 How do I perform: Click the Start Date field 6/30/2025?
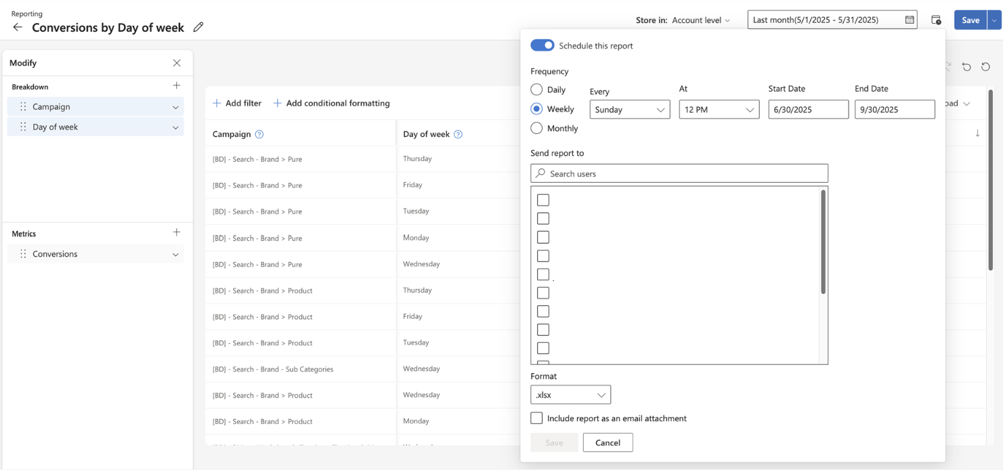click(x=809, y=110)
